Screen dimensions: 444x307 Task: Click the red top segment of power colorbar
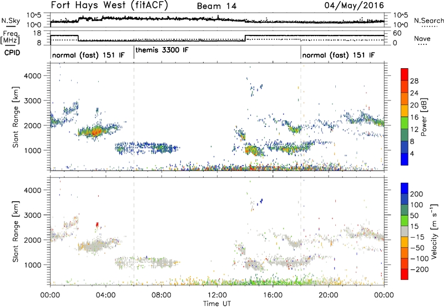click(x=405, y=74)
